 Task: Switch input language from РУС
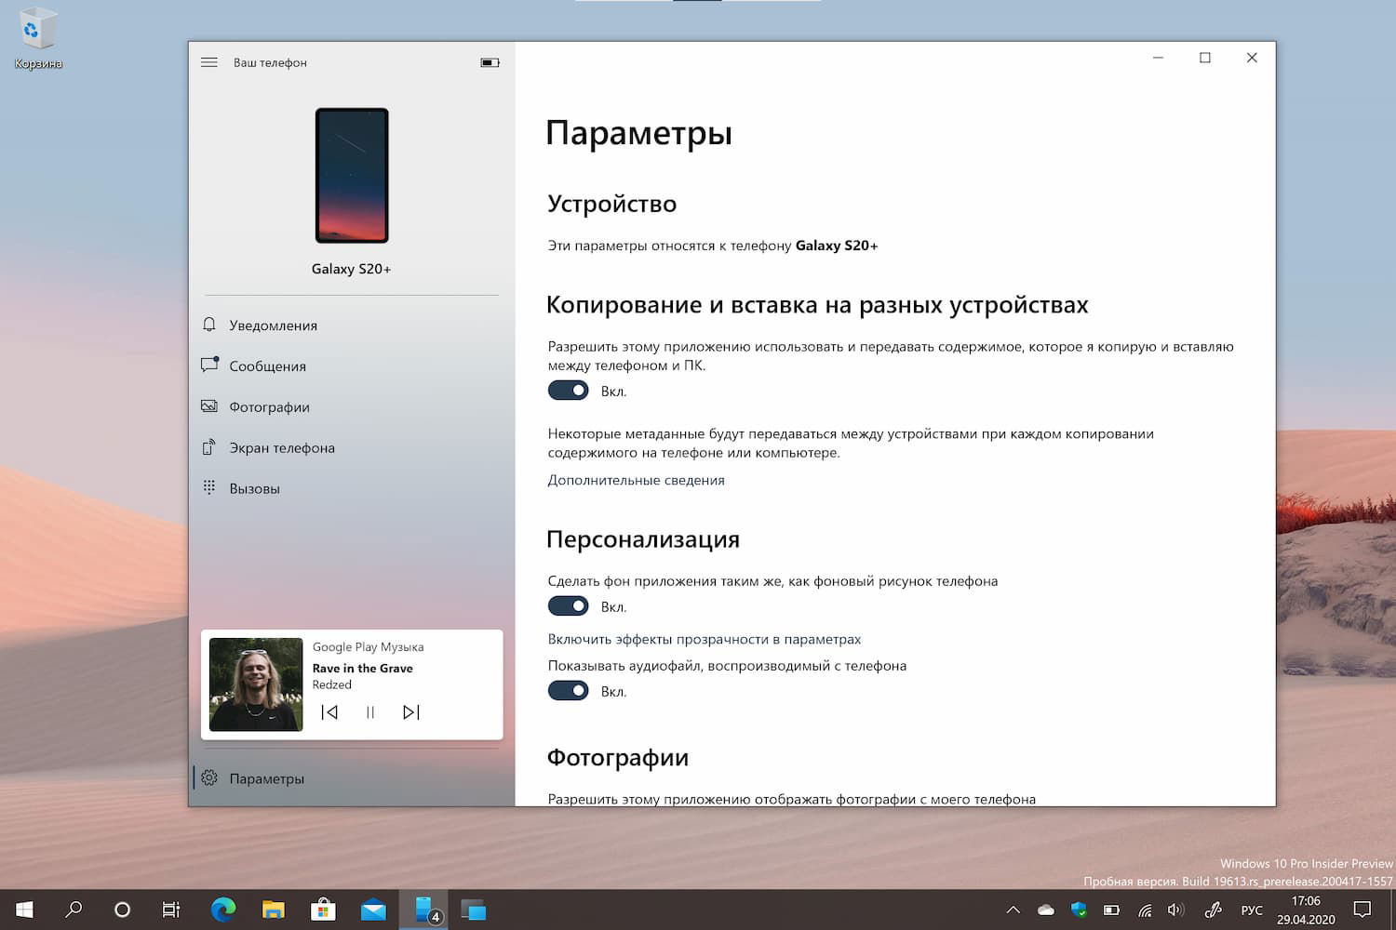click(x=1252, y=910)
